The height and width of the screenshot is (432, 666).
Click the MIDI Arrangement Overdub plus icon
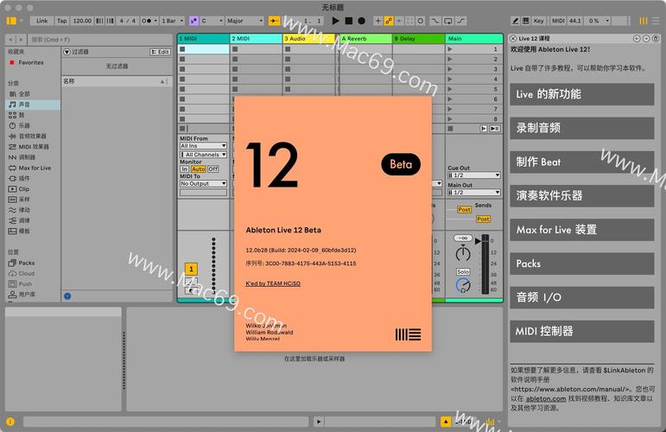[x=377, y=21]
